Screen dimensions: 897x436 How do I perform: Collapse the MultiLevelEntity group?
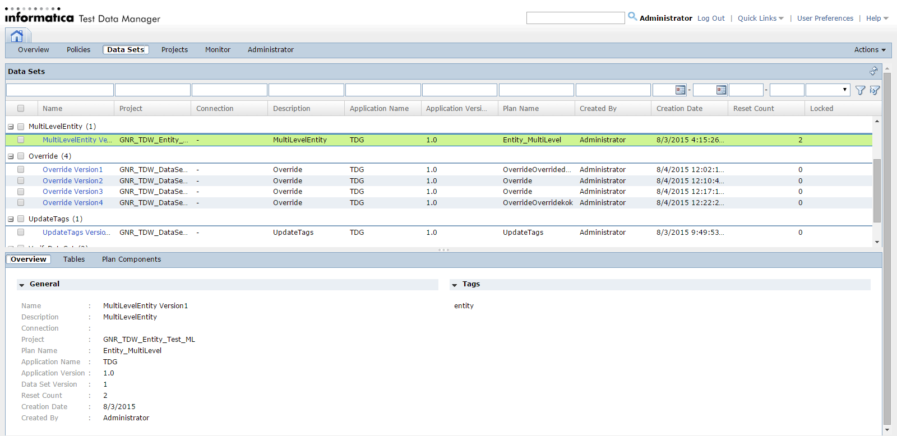pos(11,127)
